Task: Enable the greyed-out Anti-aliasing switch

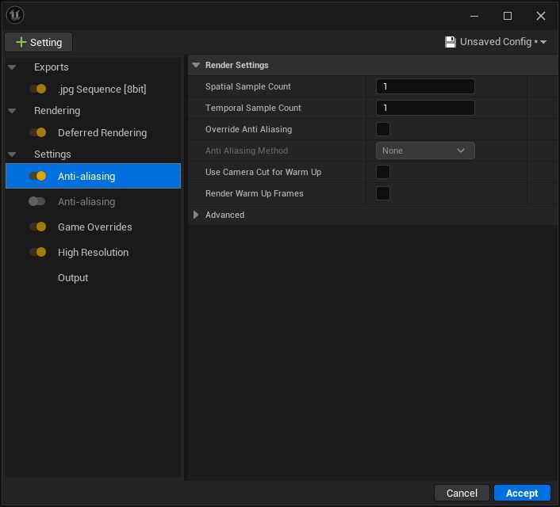Action: [37, 201]
